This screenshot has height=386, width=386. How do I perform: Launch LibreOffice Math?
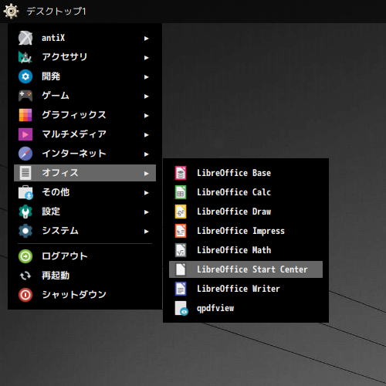245,250
